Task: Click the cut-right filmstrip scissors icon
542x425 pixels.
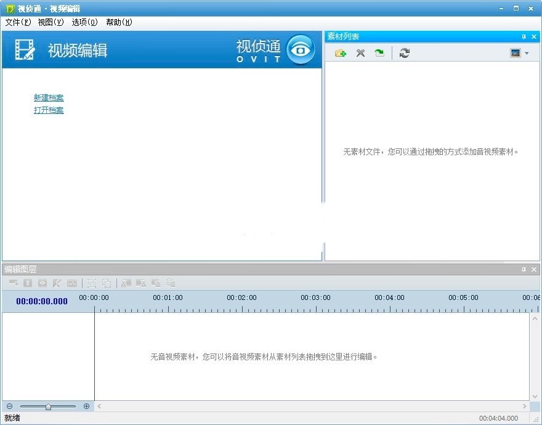Action: tap(140, 283)
